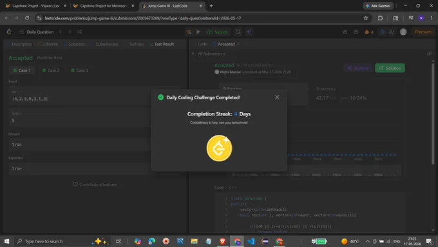This screenshot has width=438, height=247.
Task: Copy submission link icon
Action: click(430, 54)
